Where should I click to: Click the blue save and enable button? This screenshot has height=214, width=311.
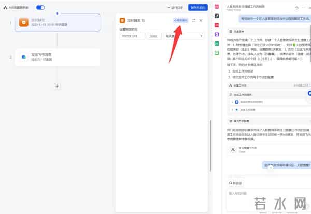198,8
